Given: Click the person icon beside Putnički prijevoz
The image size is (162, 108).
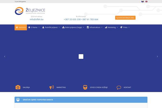Looking at the screenshot, I should 43,27.
